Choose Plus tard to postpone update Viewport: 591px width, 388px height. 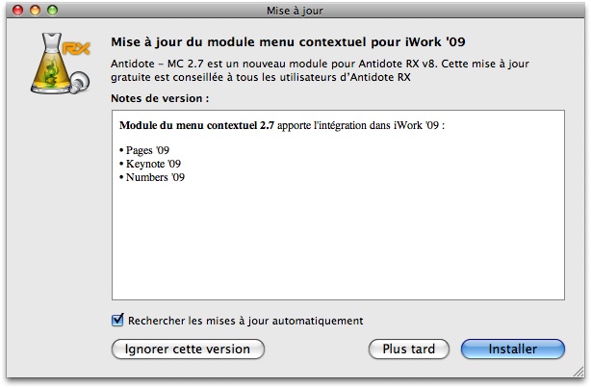[x=408, y=349]
